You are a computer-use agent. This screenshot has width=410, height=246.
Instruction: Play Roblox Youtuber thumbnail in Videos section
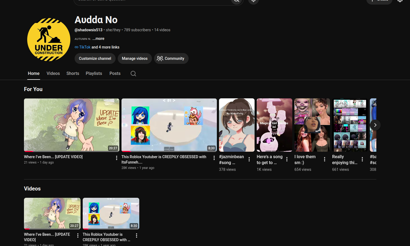click(x=111, y=214)
